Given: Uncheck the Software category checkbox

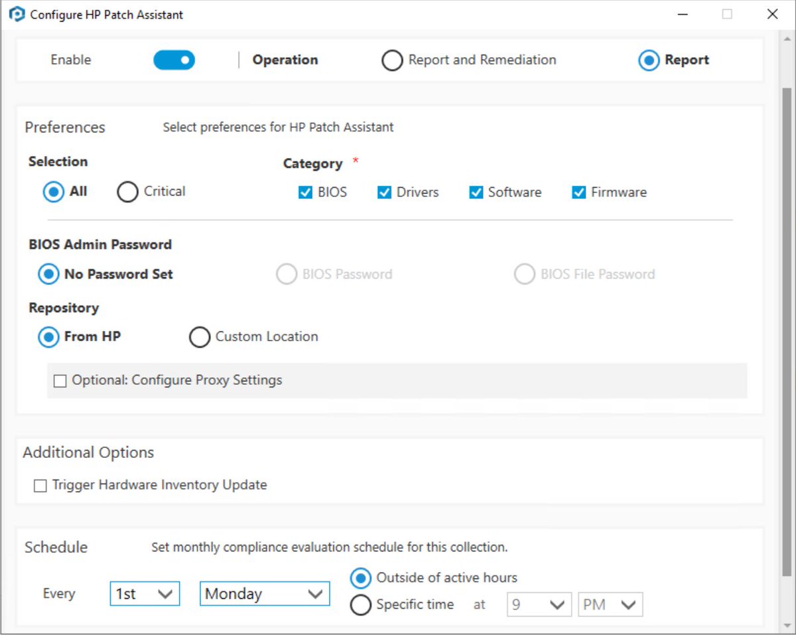Looking at the screenshot, I should point(476,192).
